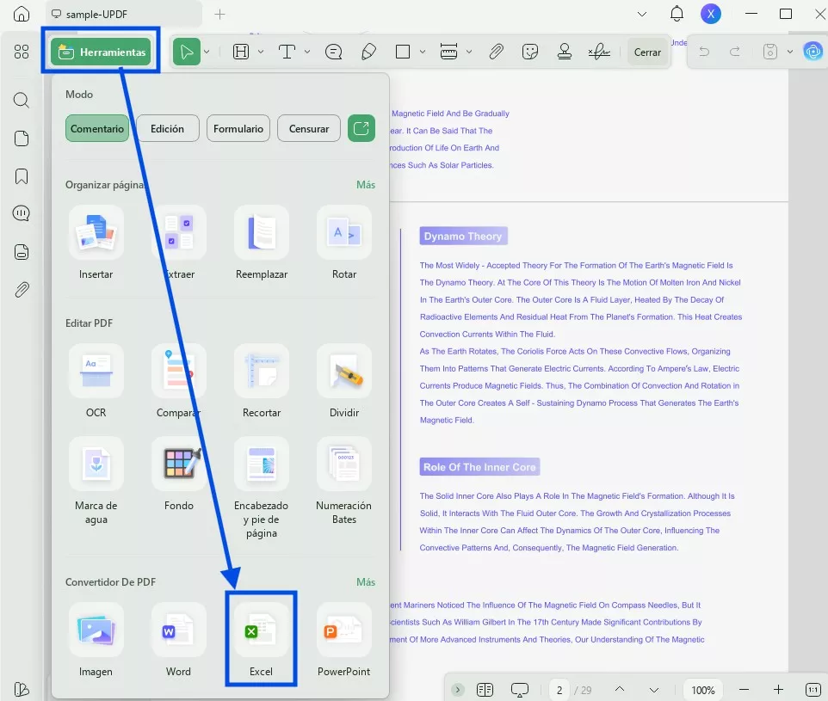Viewport: 828px width, 701px height.
Task: Open the search panel
Action: coord(22,100)
